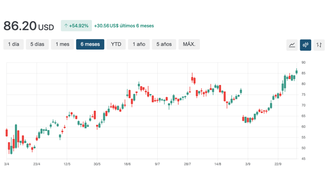Select the 1 día time range
Screen dimensions: 327x184
14,44
